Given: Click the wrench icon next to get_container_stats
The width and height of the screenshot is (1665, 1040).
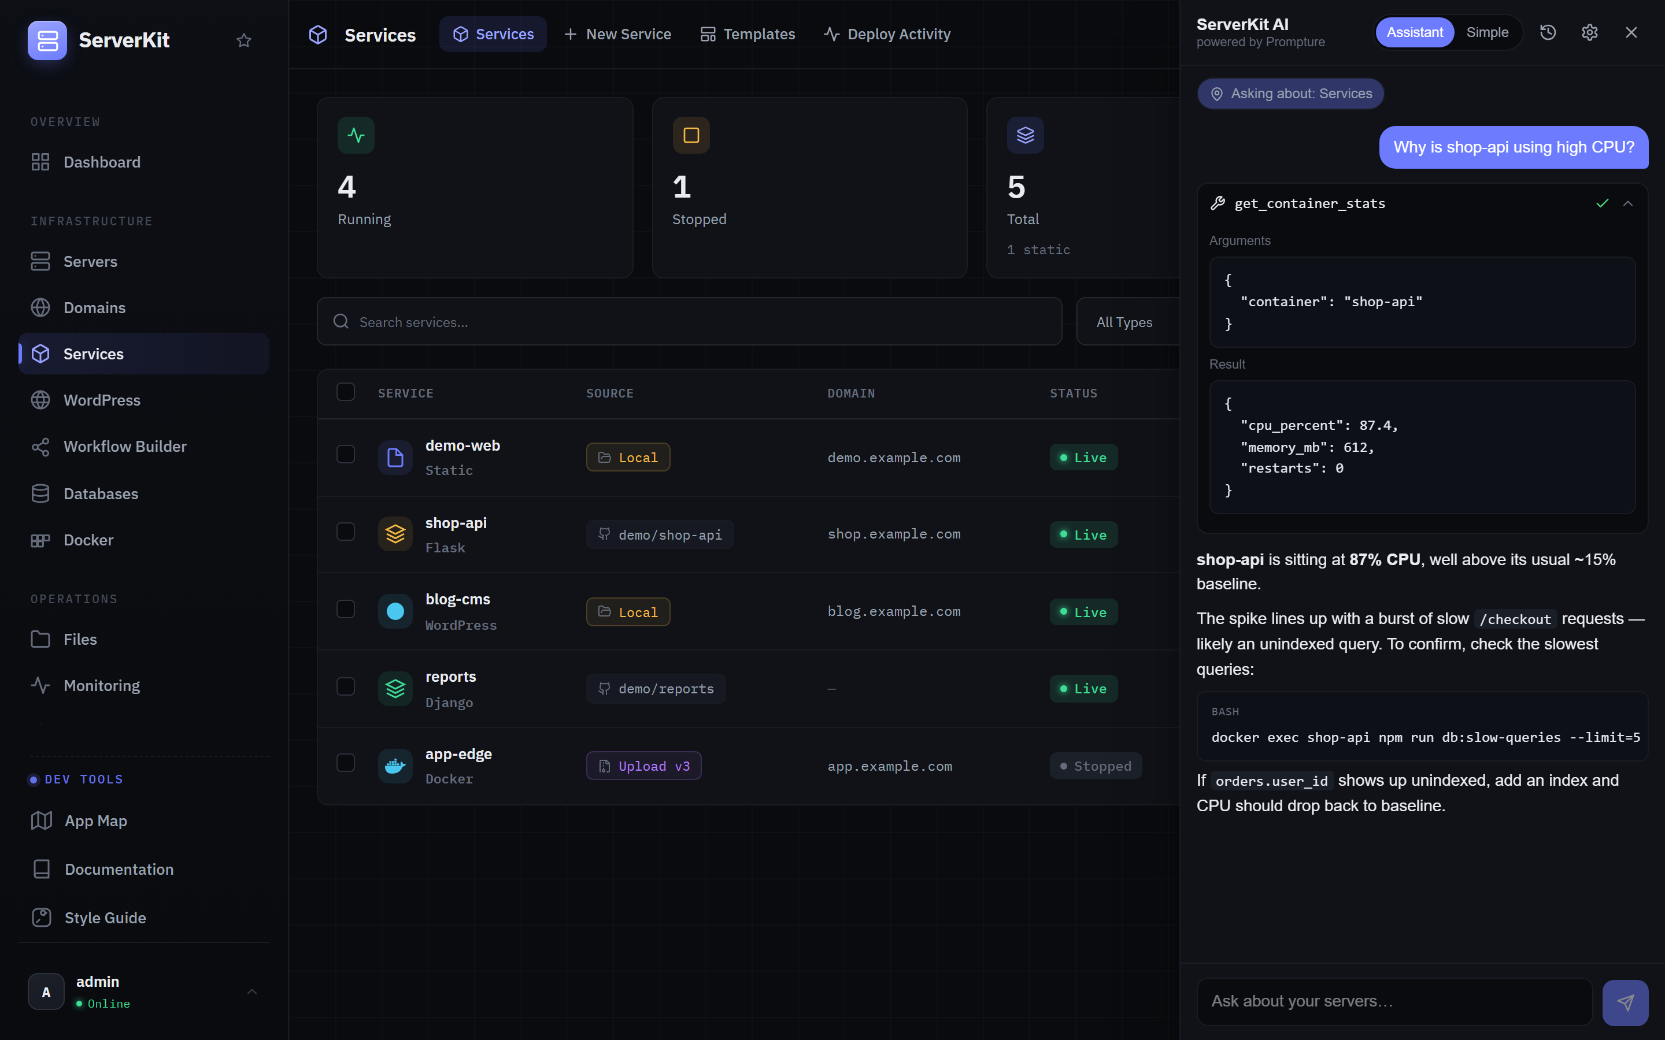Looking at the screenshot, I should point(1218,203).
